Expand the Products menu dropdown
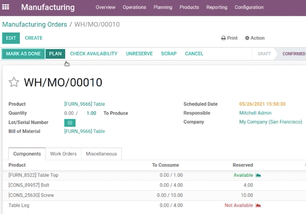Image resolution: width=306 pixels, height=214 pixels. (x=189, y=7)
